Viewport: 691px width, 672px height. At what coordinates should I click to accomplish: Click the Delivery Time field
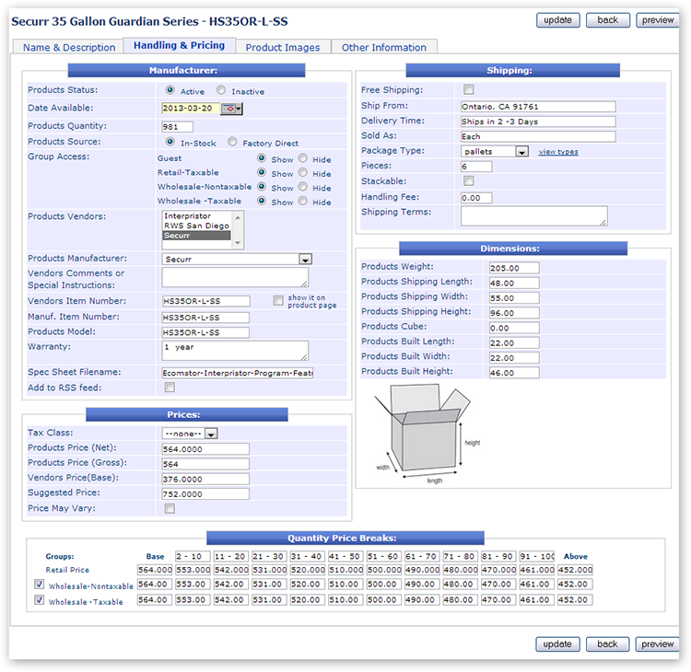tap(538, 122)
